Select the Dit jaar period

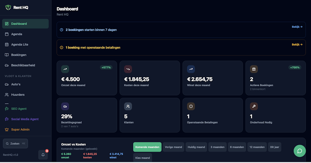pyautogui.click(x=275, y=147)
